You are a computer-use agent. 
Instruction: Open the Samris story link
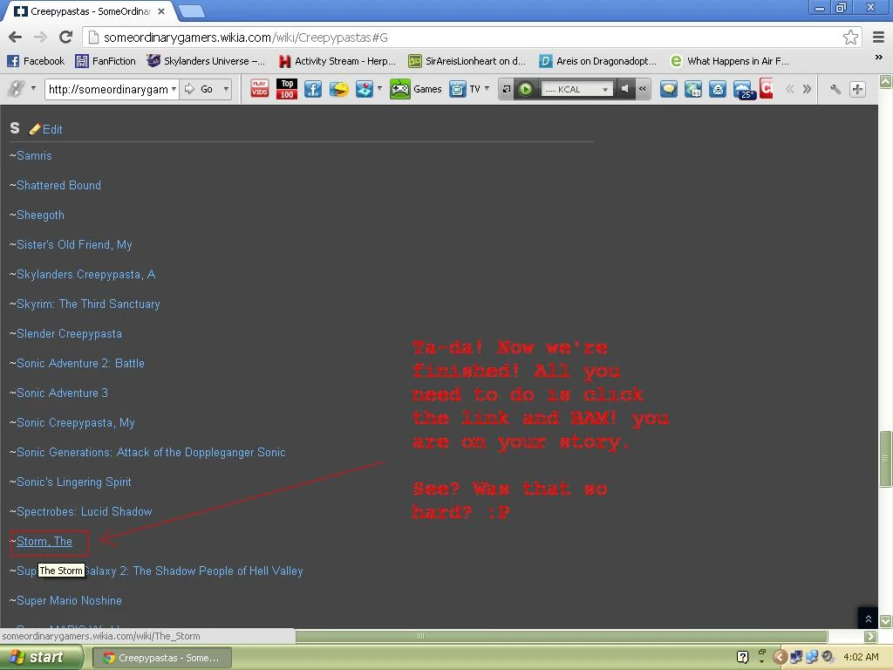click(34, 155)
